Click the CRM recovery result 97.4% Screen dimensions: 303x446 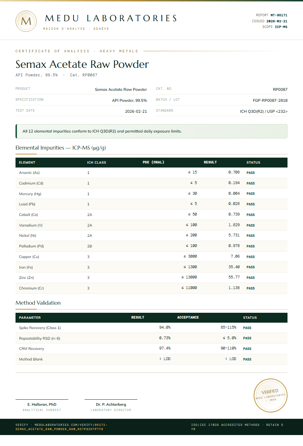(x=165, y=348)
